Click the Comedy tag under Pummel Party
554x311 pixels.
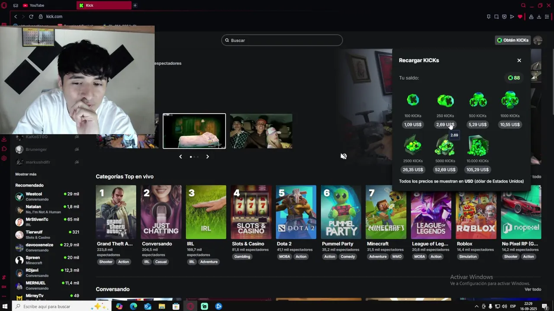348,257
